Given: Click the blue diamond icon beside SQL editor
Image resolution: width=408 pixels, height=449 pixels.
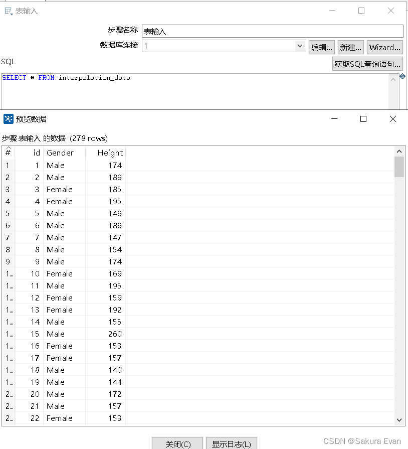Looking at the screenshot, I should pos(402,76).
